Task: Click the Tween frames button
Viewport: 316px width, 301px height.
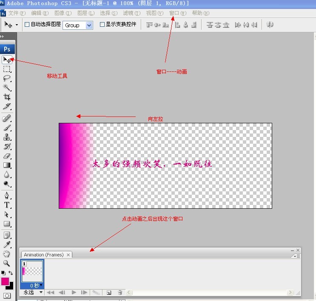Action: click(x=96, y=292)
